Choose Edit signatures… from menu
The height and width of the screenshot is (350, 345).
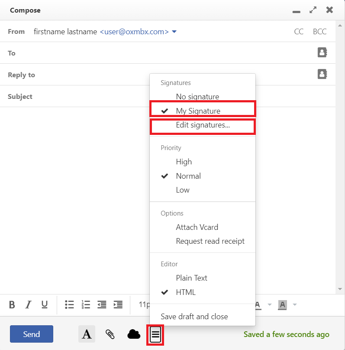(203, 125)
